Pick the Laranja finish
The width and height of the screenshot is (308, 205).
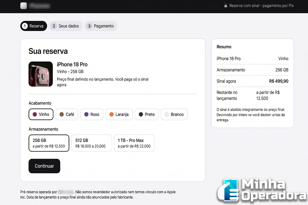tap(119, 114)
